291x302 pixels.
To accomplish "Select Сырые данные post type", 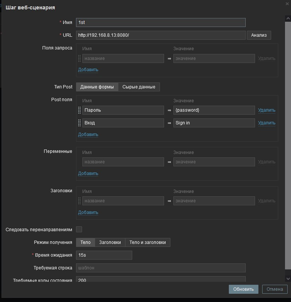I will click(x=139, y=87).
